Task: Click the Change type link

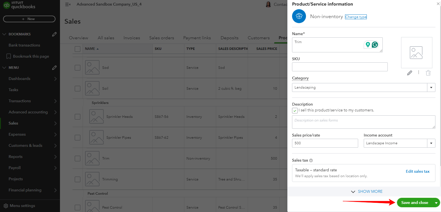Action: coord(356,17)
